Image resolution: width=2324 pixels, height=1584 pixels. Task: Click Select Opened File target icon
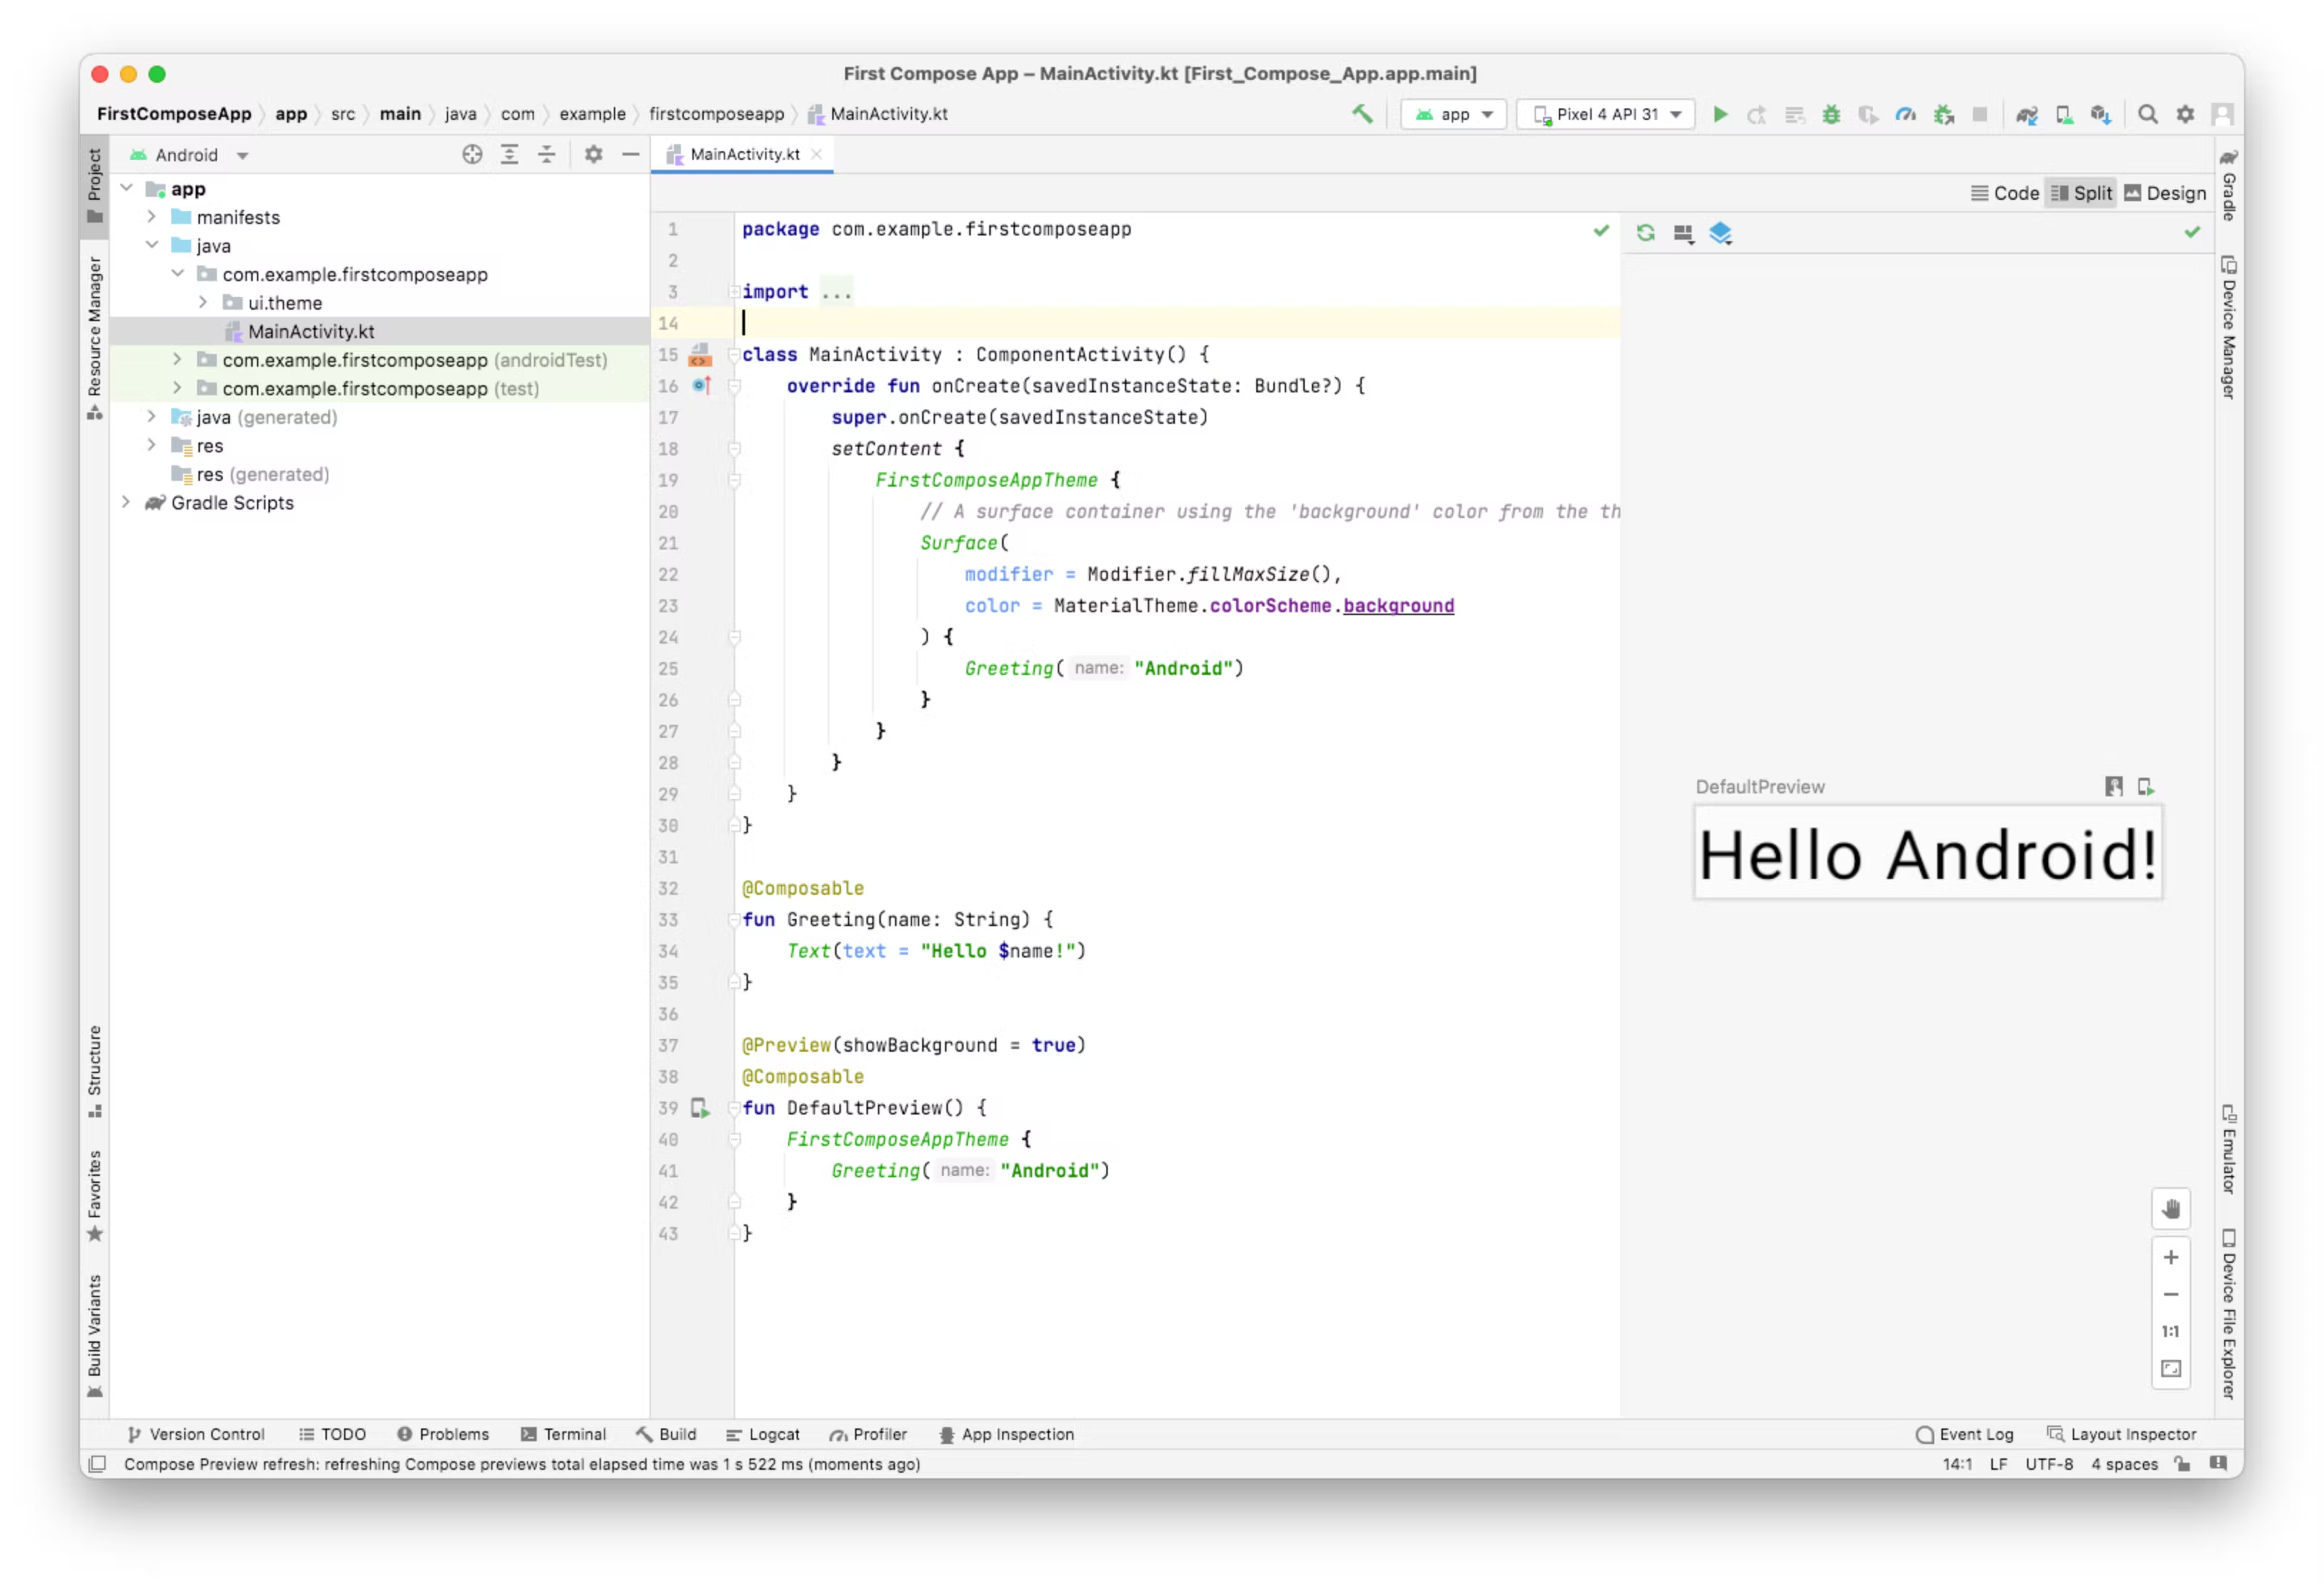tap(472, 155)
